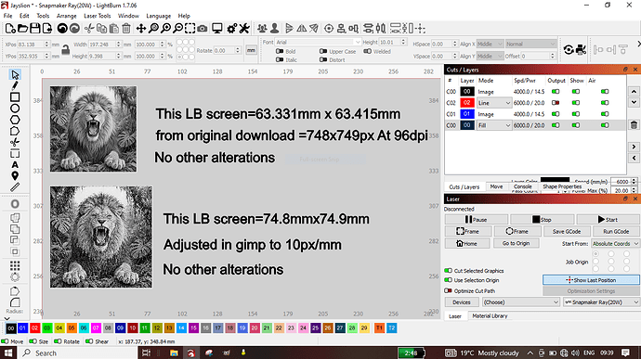Click the Delete trash toolbar icon

coord(126,28)
